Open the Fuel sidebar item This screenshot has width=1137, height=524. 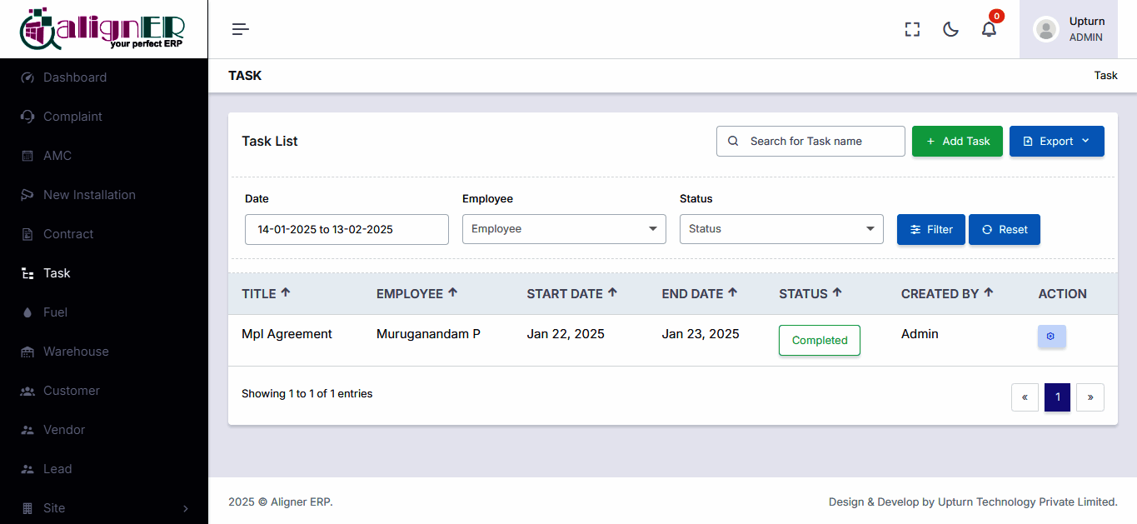pos(55,312)
